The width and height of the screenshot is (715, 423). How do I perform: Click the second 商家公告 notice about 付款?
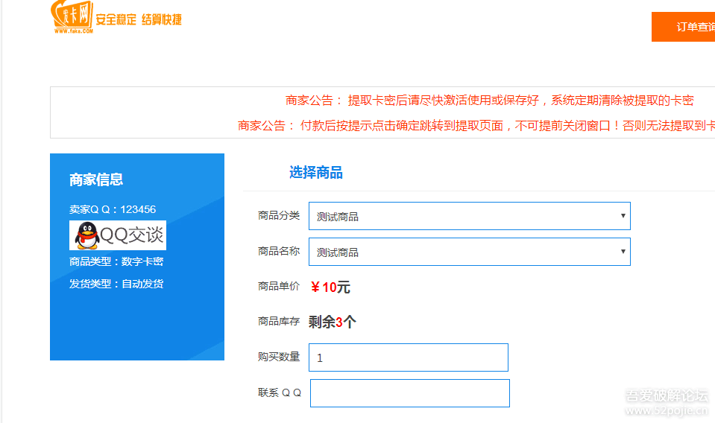pos(476,126)
